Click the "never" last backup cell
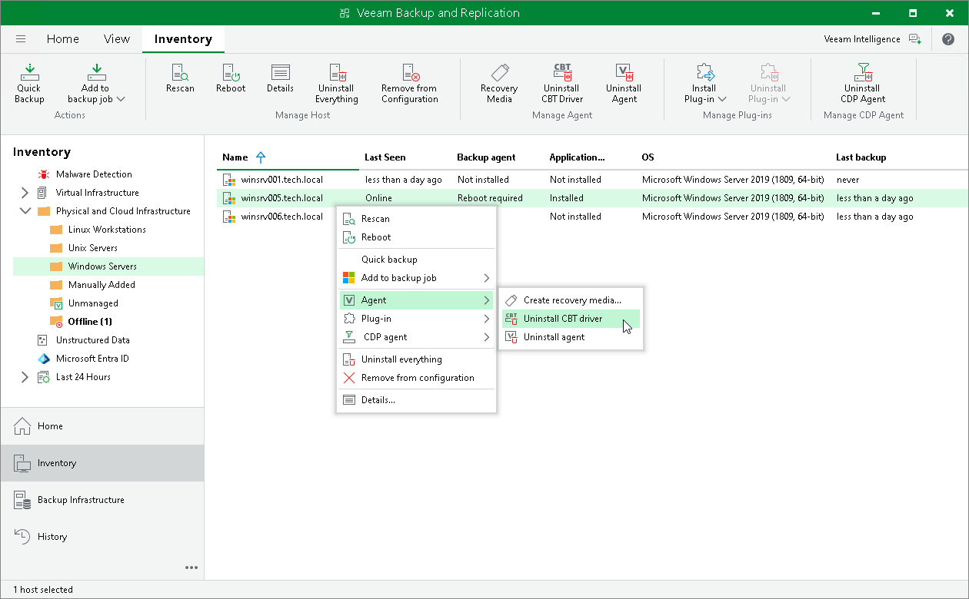969x599 pixels. [848, 180]
